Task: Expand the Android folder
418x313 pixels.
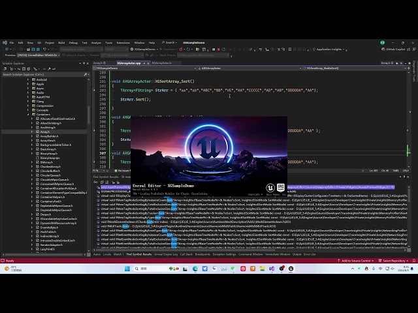Action: (x=28, y=80)
